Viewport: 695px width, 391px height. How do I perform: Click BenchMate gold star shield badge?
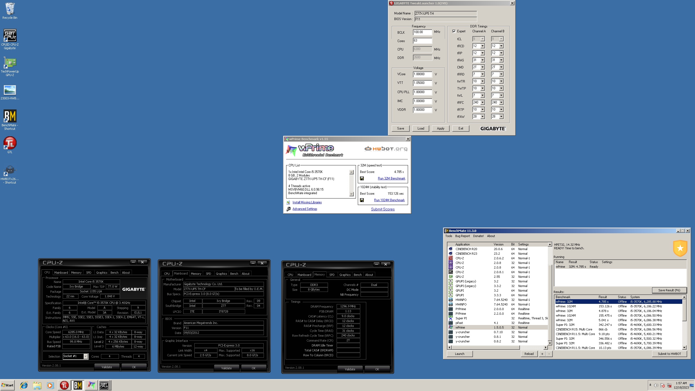click(x=680, y=248)
